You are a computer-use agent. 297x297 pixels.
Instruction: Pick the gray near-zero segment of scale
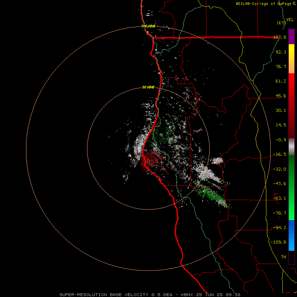coord(291,147)
